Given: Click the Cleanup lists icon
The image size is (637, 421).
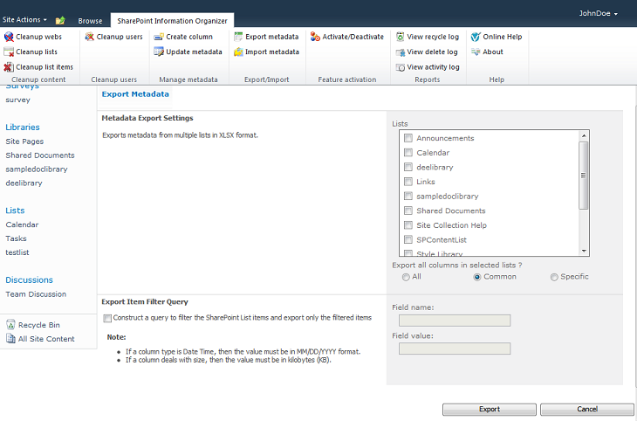Looking at the screenshot, I should click(x=9, y=52).
